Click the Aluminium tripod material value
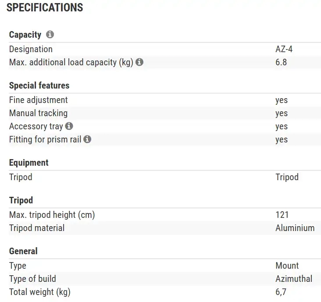The height and width of the screenshot is (302, 321). [295, 228]
